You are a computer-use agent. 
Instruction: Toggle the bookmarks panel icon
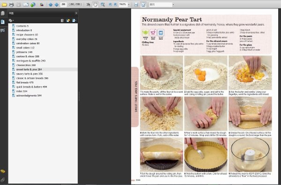point(3,22)
